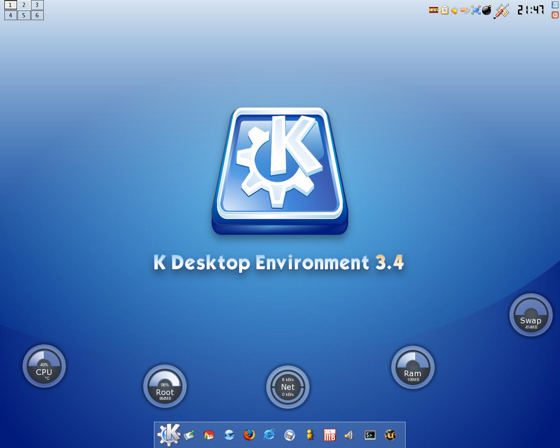Click the Ram usage gauge widget
The height and width of the screenshot is (448, 560).
(413, 367)
